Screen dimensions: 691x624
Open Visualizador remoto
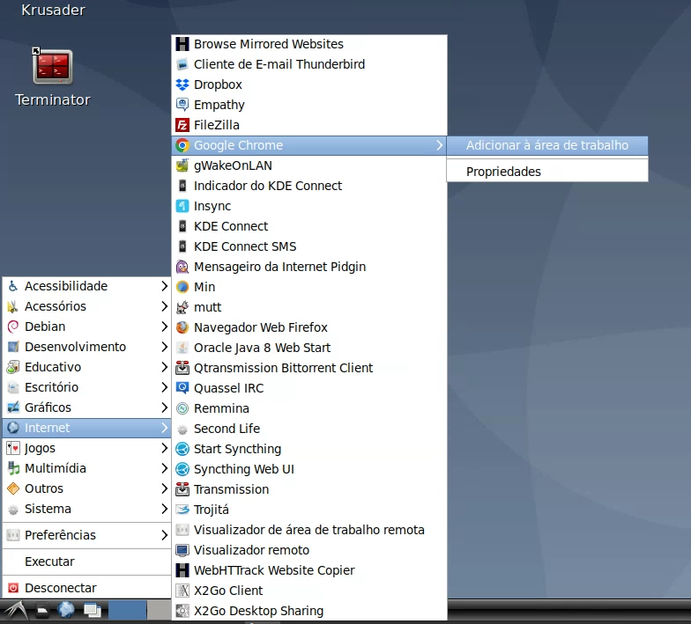309,550
